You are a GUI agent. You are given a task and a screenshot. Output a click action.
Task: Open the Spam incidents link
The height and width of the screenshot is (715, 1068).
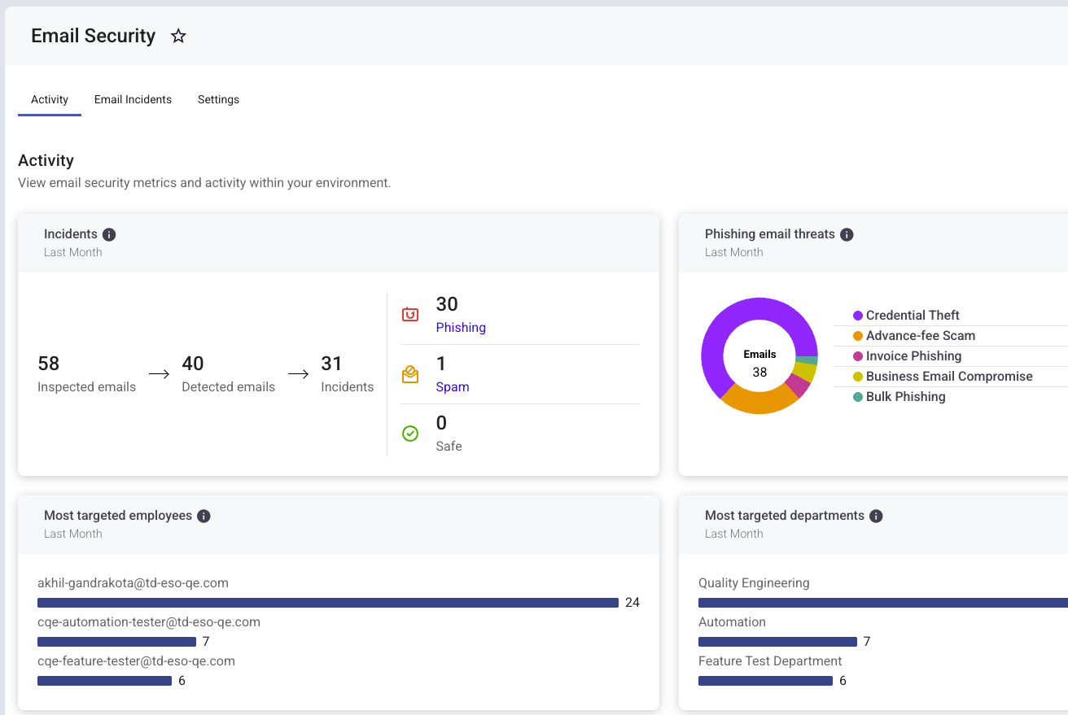tap(453, 386)
